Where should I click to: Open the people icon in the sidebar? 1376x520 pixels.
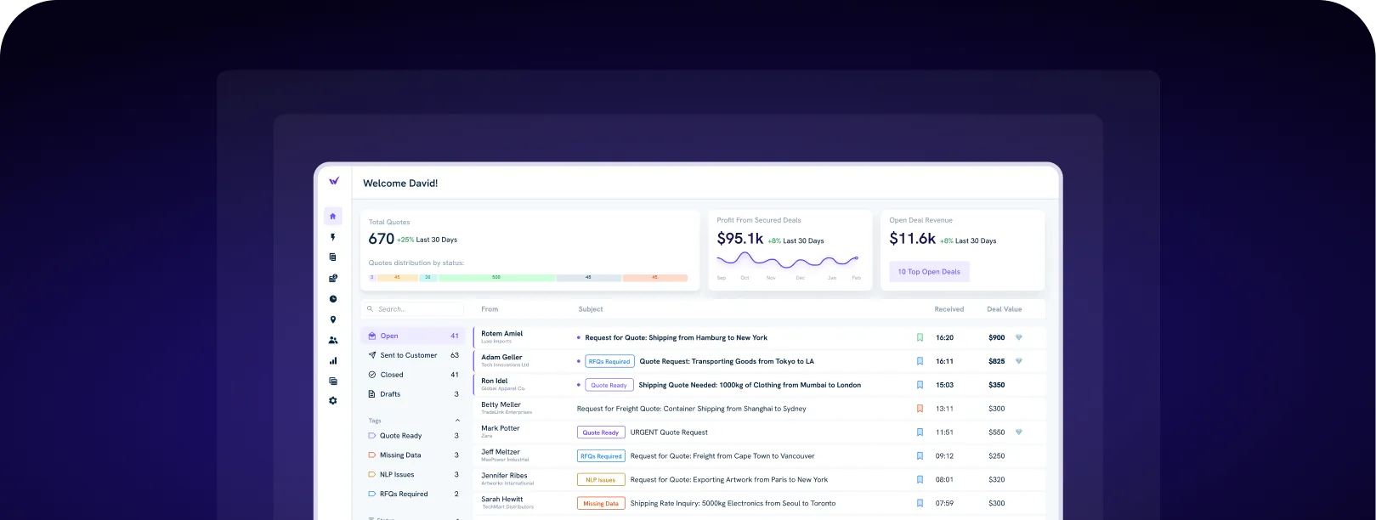click(x=333, y=340)
